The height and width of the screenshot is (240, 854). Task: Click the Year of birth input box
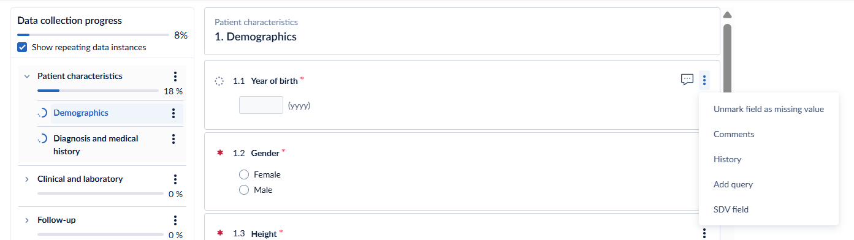[261, 105]
